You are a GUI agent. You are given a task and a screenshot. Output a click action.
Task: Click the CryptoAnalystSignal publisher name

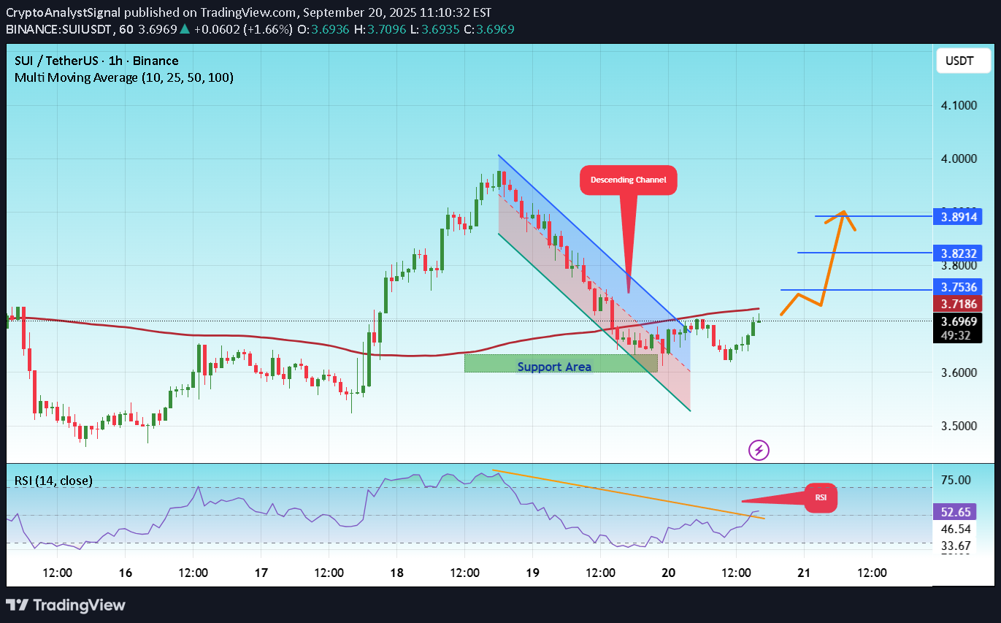pos(64,12)
